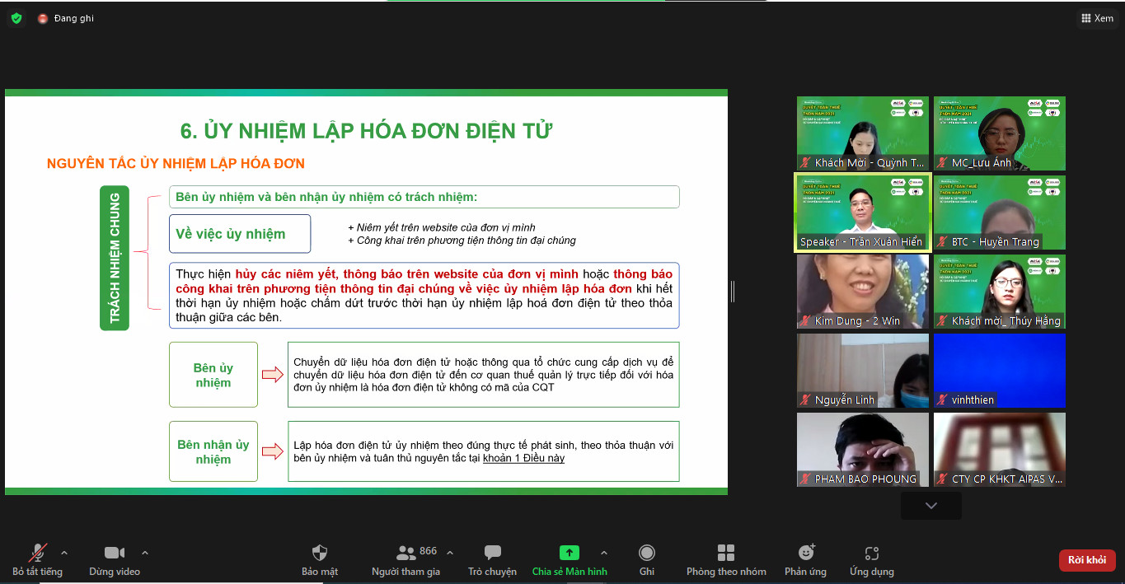The image size is (1125, 584).
Task: Toggle recording with the Ghi button
Action: pyautogui.click(x=647, y=559)
